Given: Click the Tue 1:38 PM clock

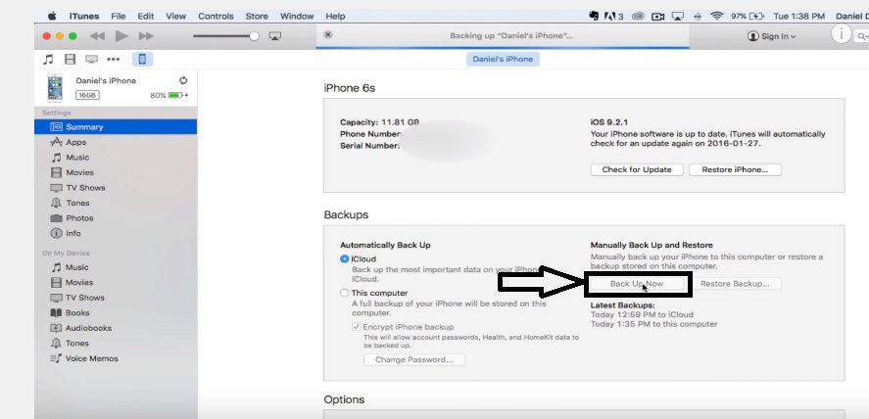Looking at the screenshot, I should pyautogui.click(x=799, y=16).
